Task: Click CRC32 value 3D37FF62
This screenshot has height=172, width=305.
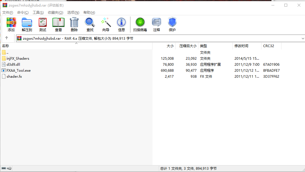Action: [x=271, y=76]
